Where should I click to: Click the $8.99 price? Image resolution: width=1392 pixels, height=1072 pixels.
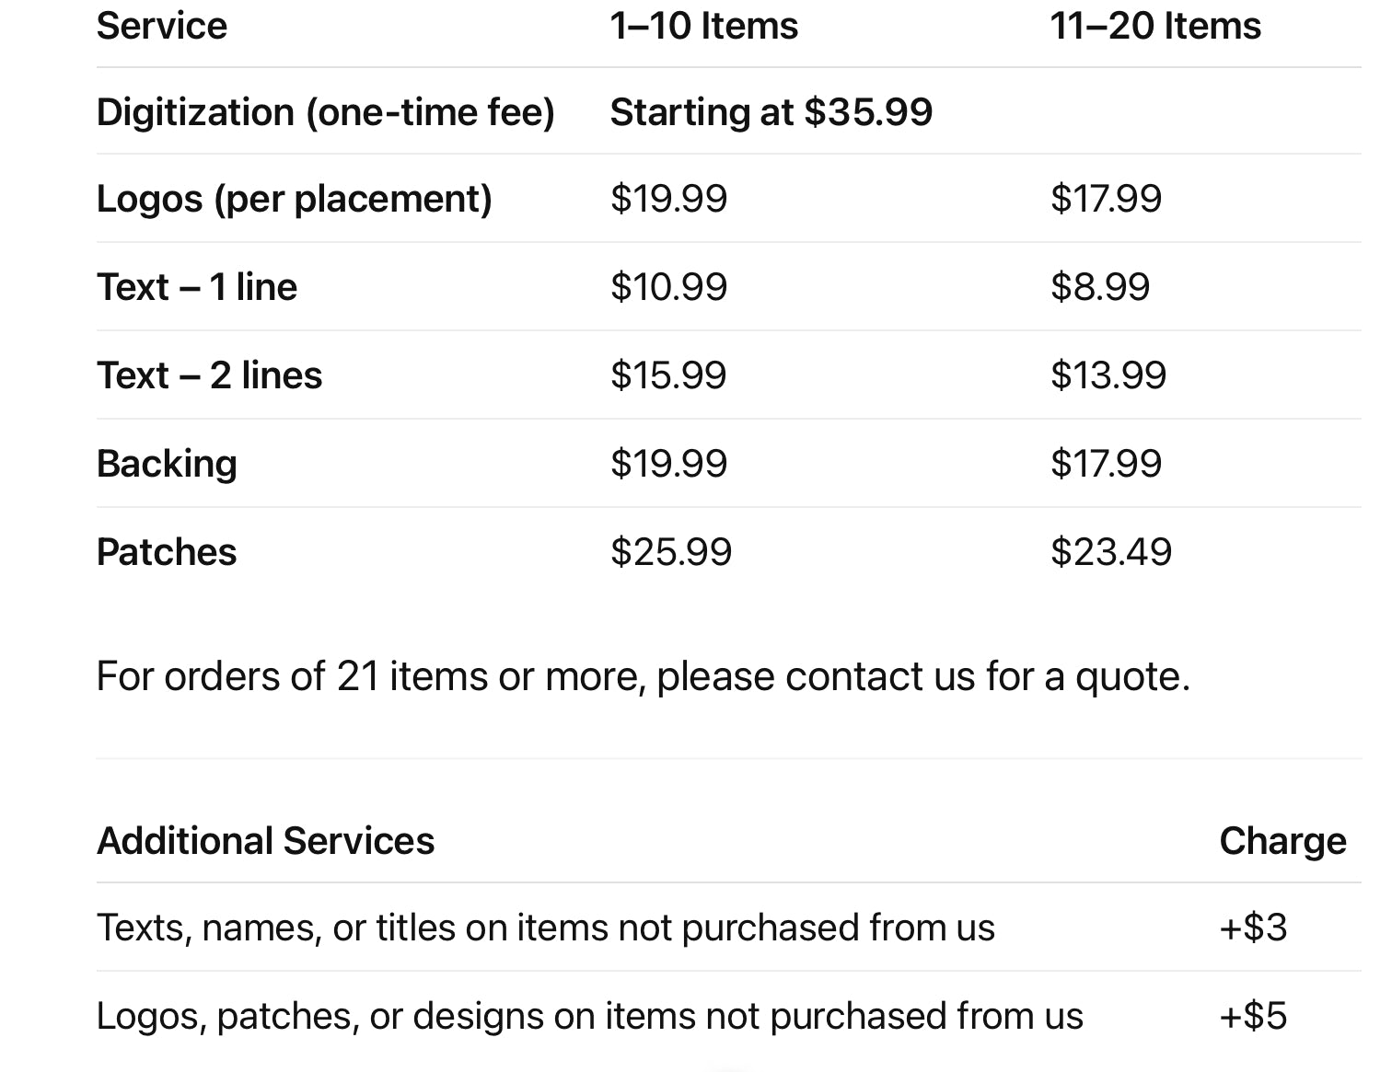(1099, 287)
